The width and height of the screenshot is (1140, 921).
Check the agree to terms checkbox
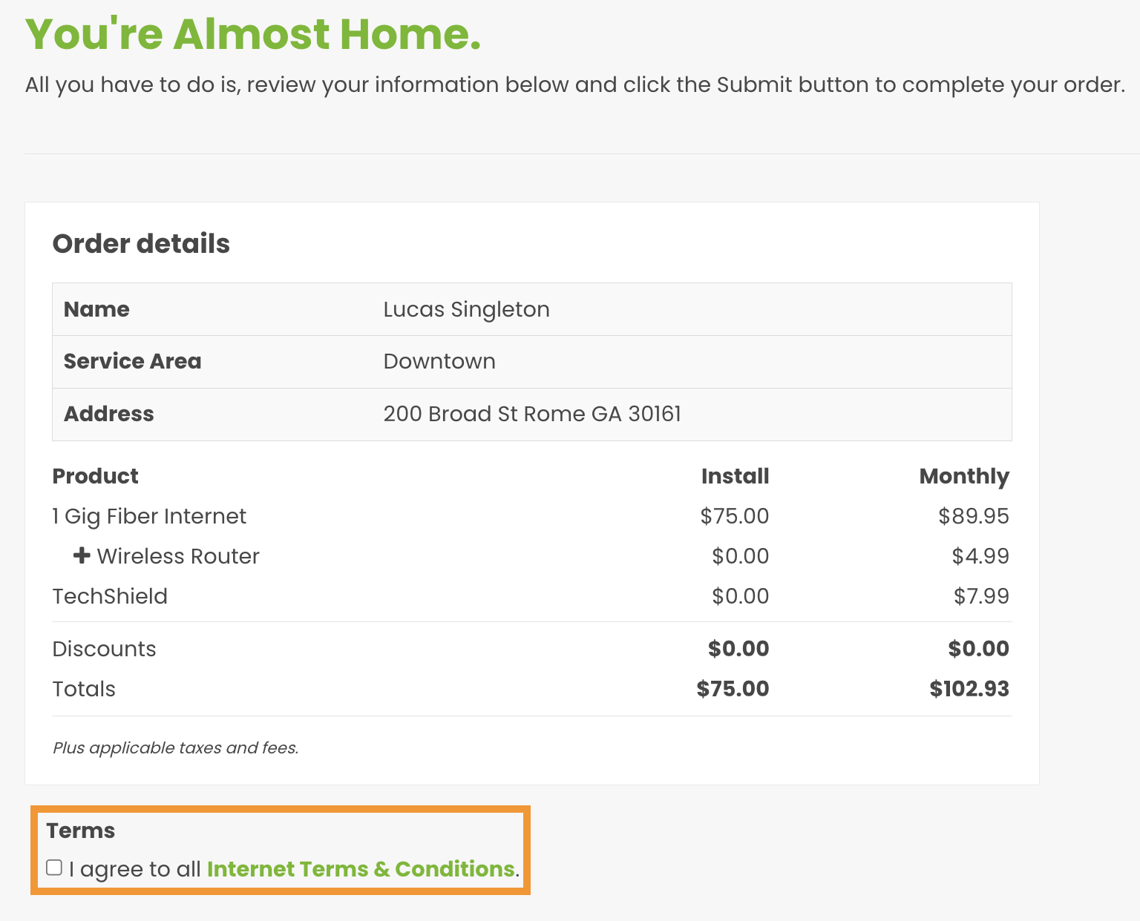[x=54, y=868]
